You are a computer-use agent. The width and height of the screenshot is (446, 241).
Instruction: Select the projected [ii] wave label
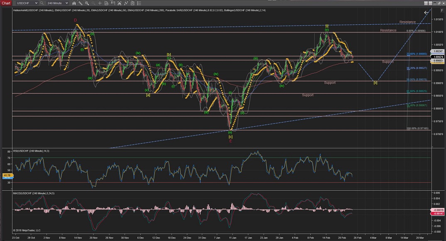[x=375, y=83]
